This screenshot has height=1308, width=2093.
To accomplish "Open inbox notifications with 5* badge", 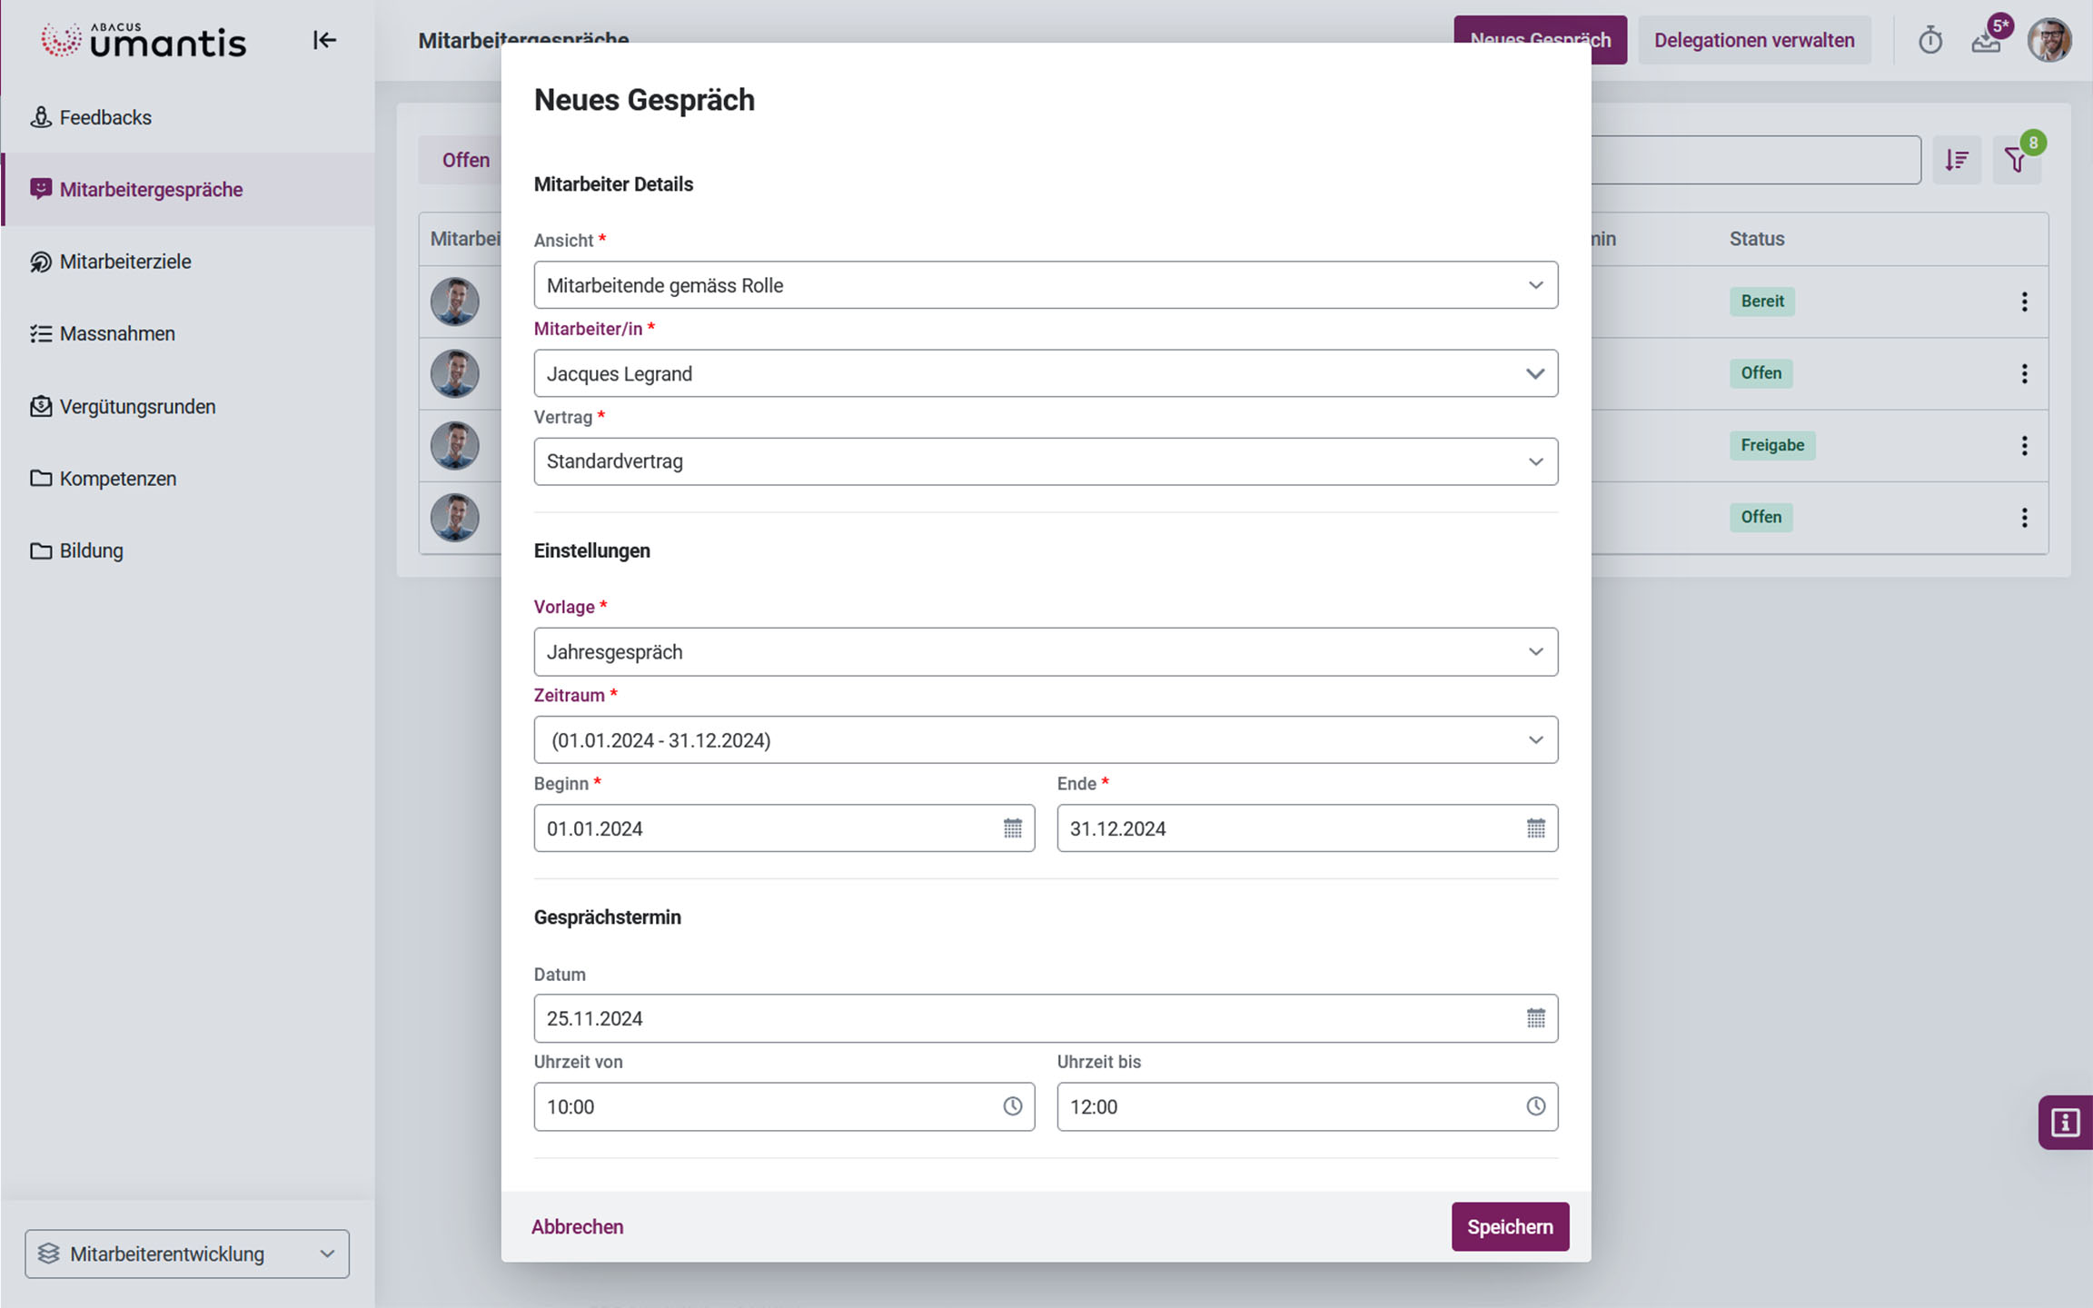I will click(x=1986, y=41).
